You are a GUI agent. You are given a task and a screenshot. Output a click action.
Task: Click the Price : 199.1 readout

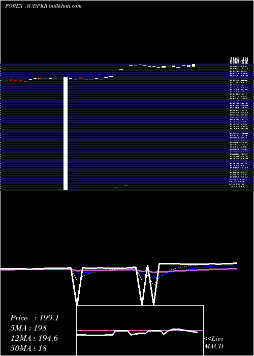tap(35, 318)
